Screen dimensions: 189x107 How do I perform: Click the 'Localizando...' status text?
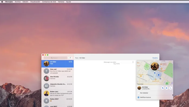(x=146, y=89)
